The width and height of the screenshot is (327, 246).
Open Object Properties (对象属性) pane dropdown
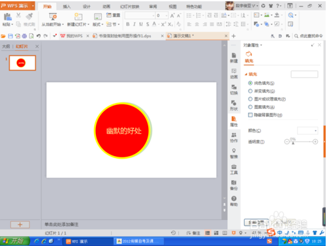click(x=261, y=45)
